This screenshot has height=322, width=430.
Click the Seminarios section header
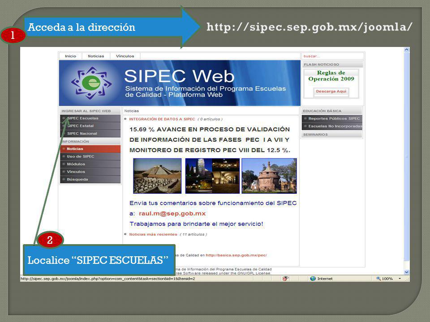(332, 135)
